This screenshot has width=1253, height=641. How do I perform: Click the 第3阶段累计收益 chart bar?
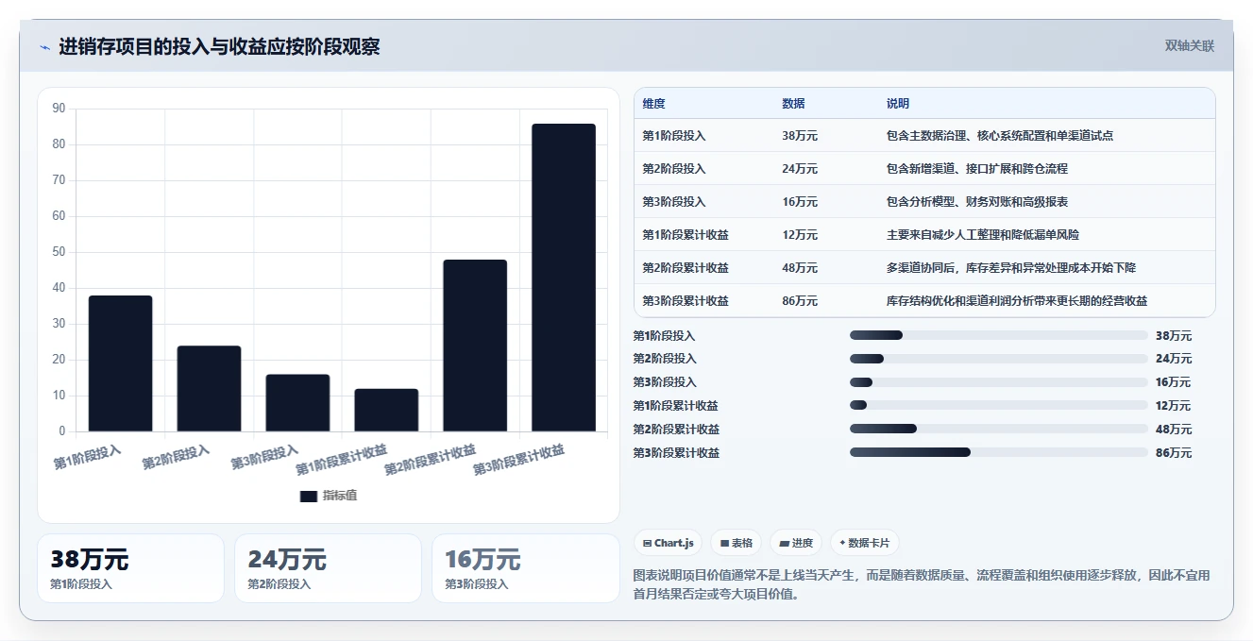pyautogui.click(x=564, y=278)
